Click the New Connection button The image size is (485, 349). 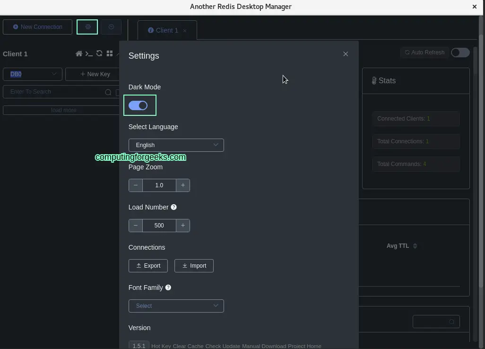click(x=37, y=27)
